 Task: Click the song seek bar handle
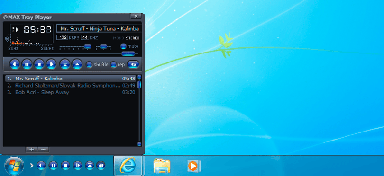pyautogui.click(x=128, y=53)
